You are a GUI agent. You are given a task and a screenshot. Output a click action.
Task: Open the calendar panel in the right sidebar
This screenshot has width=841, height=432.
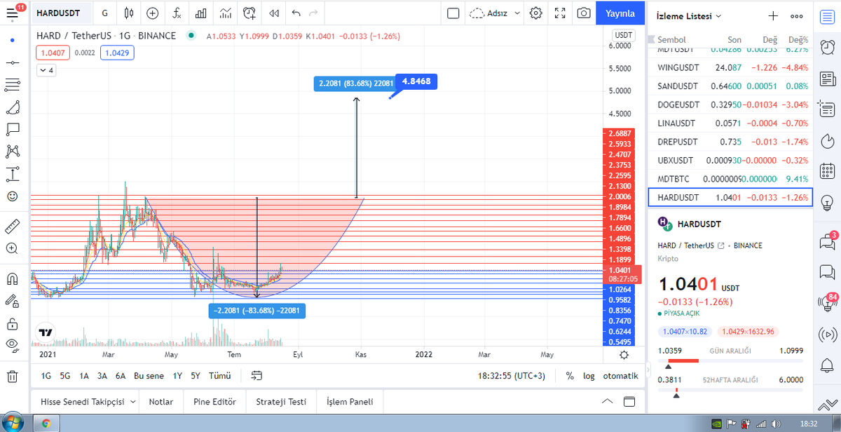827,170
